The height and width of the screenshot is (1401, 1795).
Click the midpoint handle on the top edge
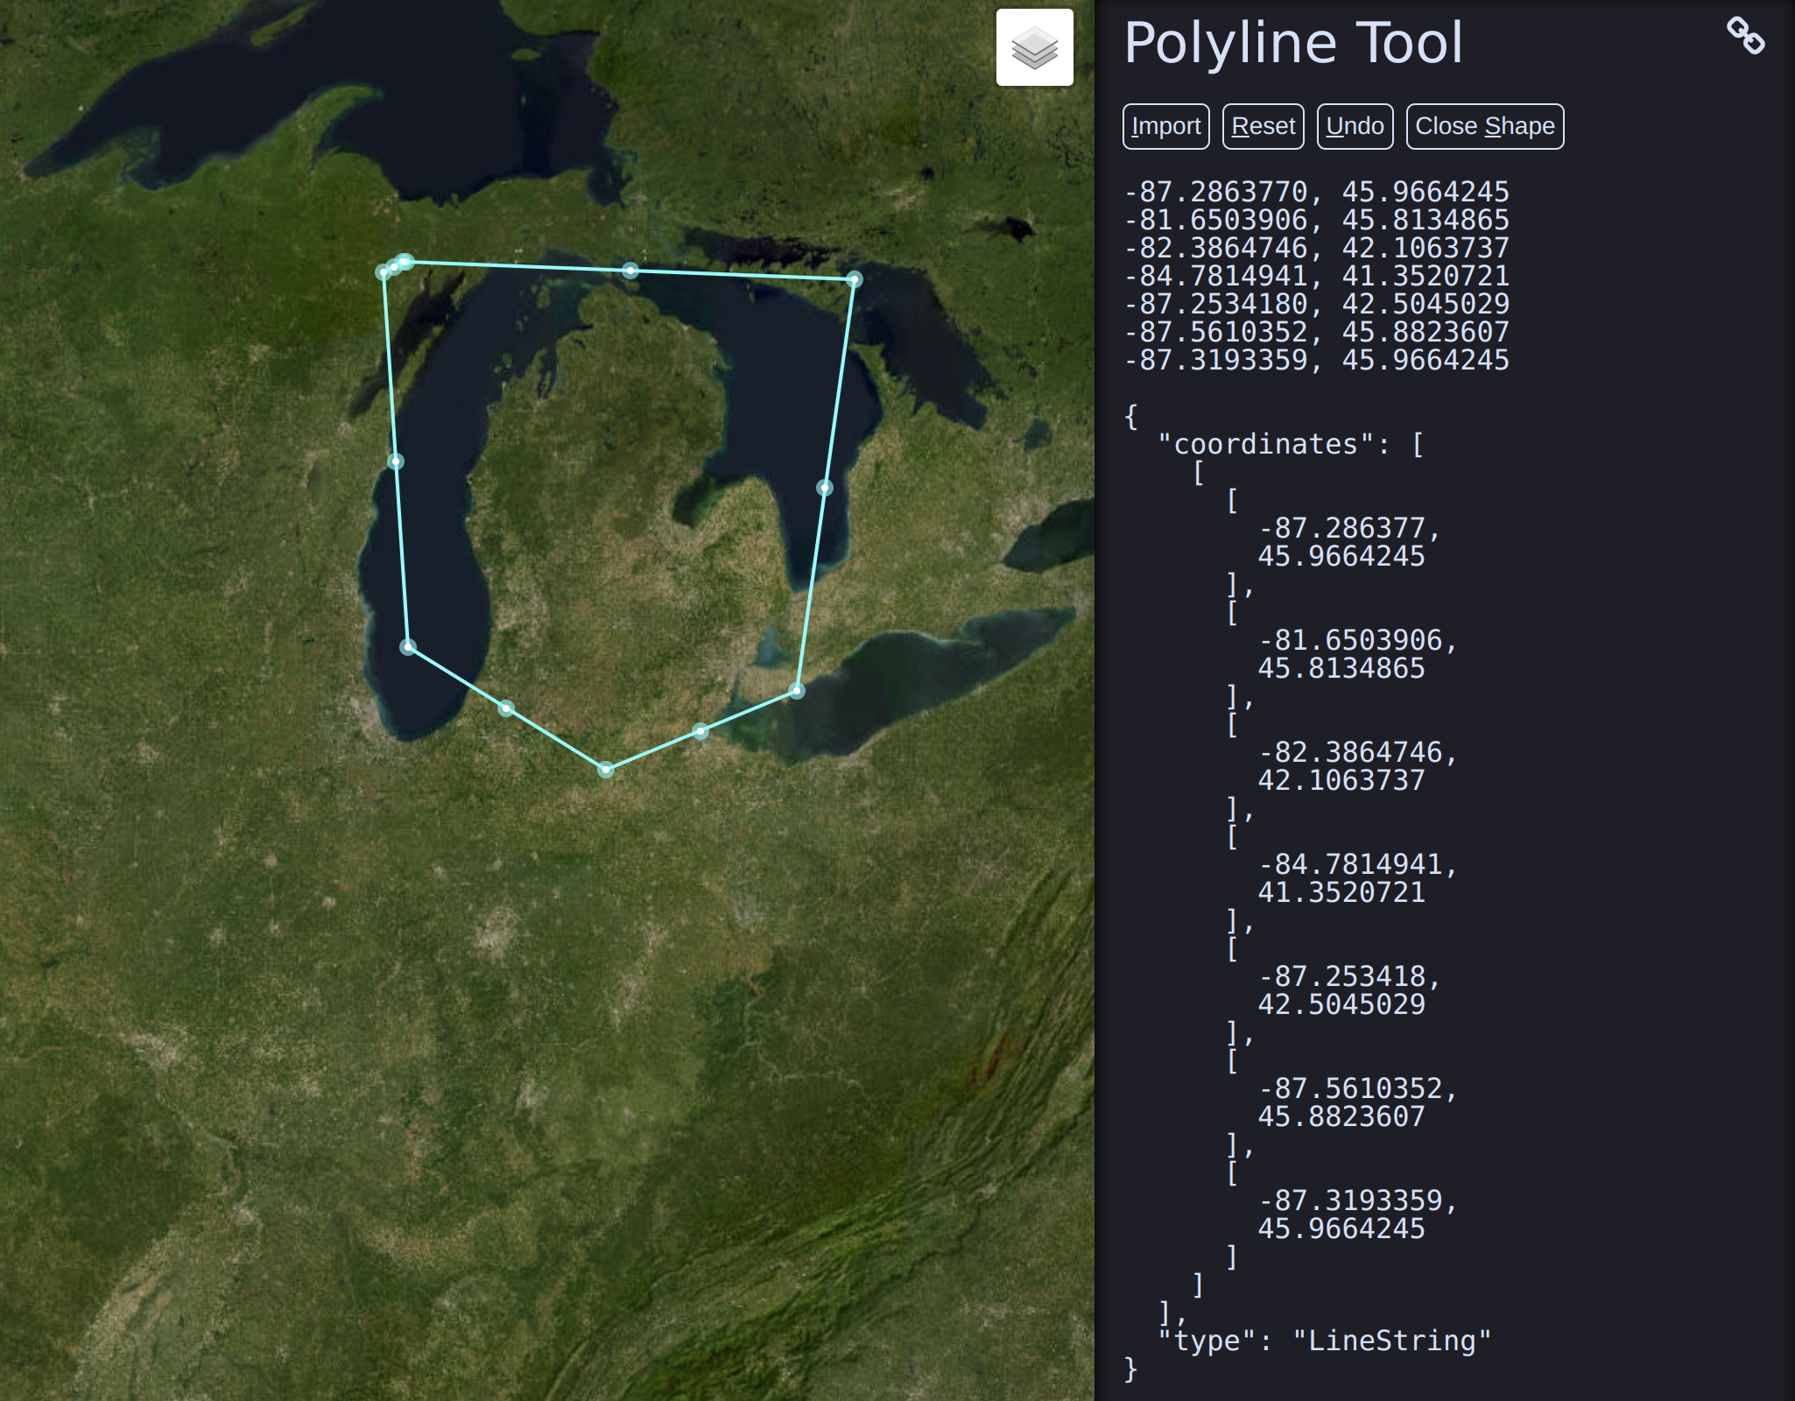[x=630, y=271]
